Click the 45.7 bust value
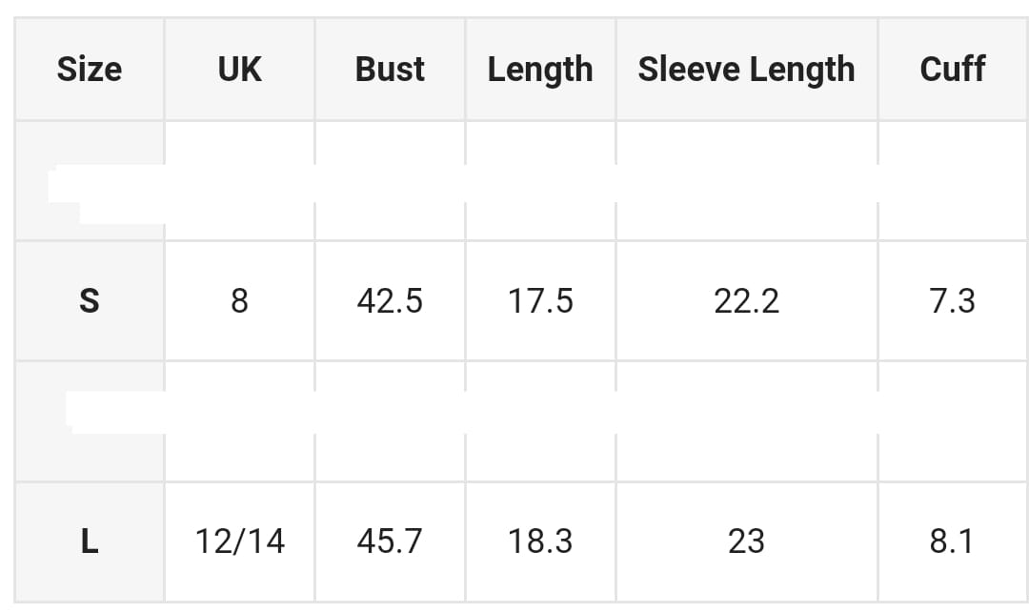Screen dimensions: 1029x613 tap(390, 541)
